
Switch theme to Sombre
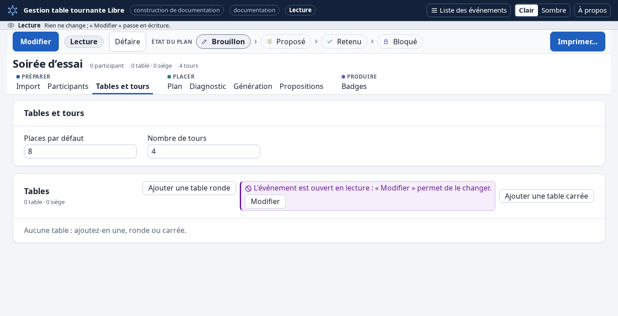554,10
